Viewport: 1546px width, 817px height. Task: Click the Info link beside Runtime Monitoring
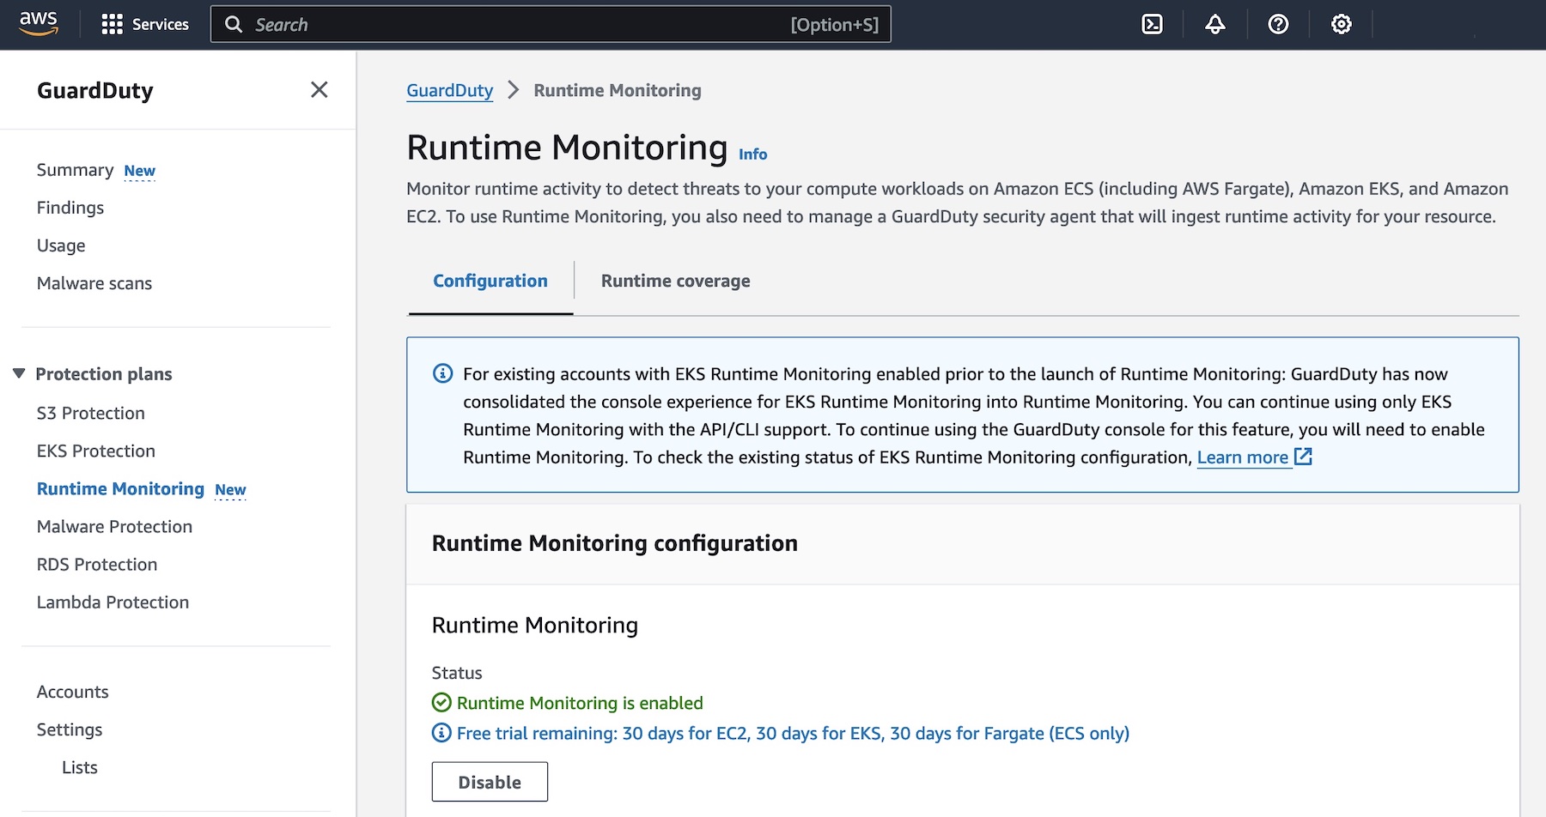pos(752,154)
